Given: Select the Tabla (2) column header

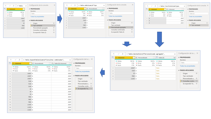Looking at the screenshot, I should (x=166, y=58).
